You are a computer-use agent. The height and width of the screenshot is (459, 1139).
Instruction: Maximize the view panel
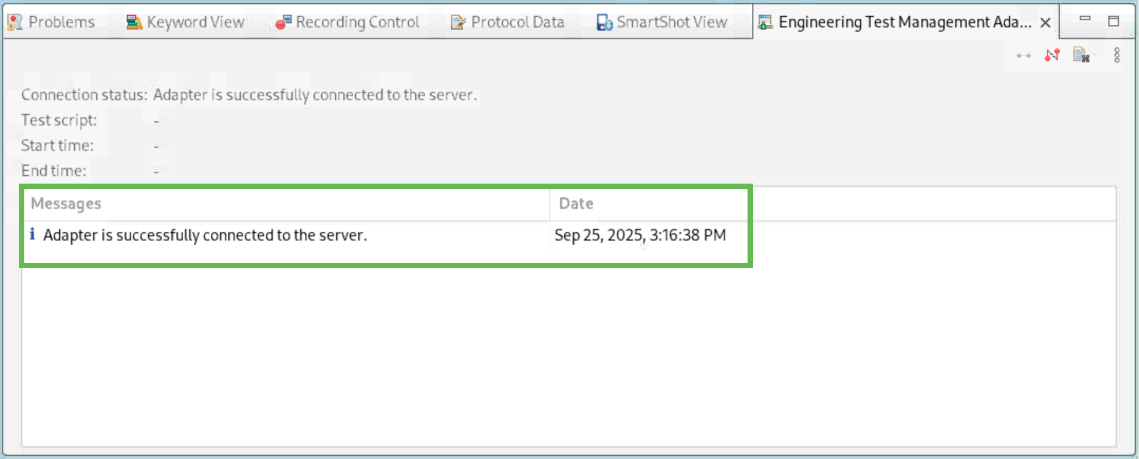point(1114,21)
